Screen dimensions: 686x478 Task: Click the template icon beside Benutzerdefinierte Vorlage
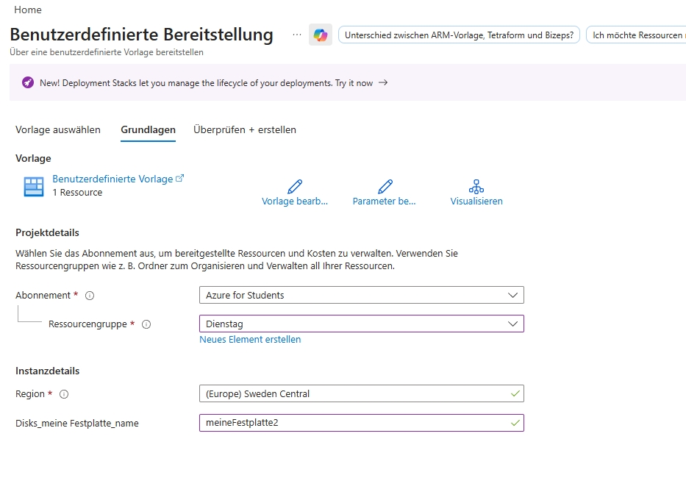[34, 186]
